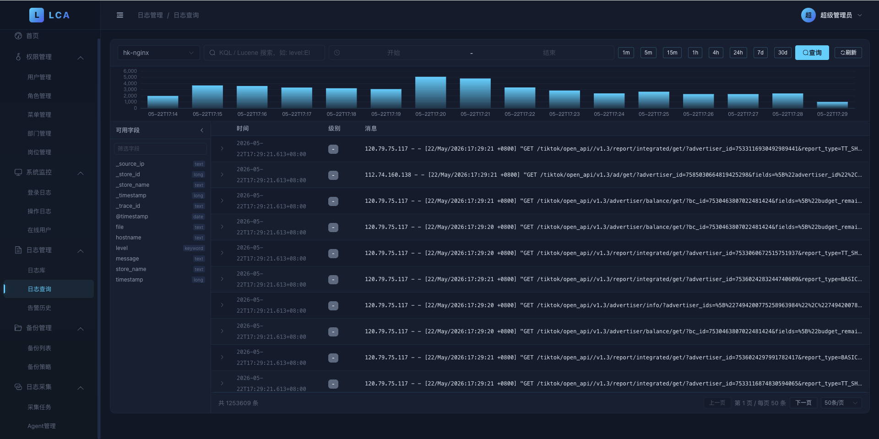Click the 备份管理 folder icon
The image size is (879, 439).
[x=18, y=328]
